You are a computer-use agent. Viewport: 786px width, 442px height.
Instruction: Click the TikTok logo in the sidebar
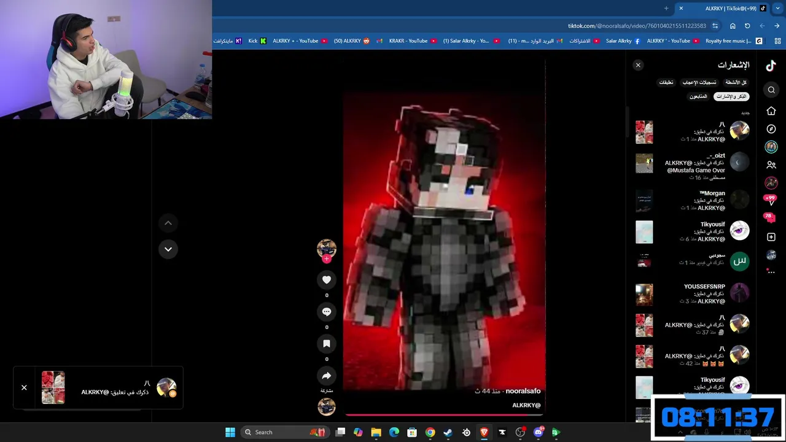(x=771, y=65)
